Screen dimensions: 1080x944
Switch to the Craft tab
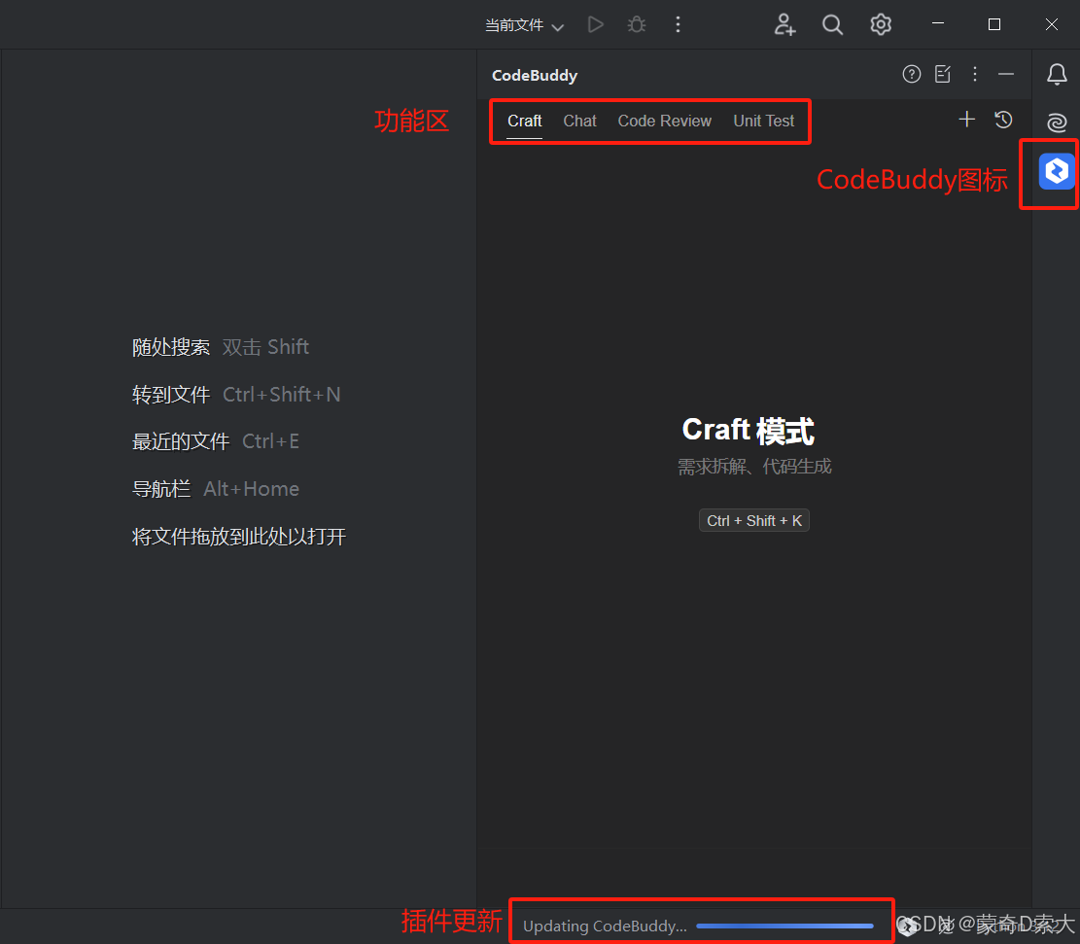pyautogui.click(x=525, y=121)
